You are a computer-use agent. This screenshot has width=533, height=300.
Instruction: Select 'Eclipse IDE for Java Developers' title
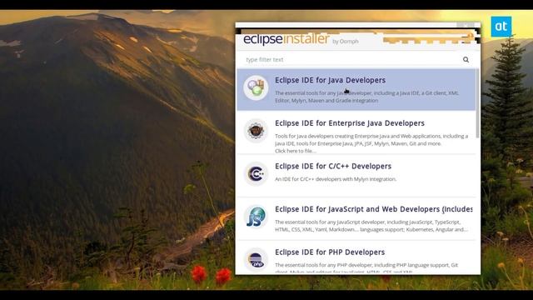tap(330, 80)
